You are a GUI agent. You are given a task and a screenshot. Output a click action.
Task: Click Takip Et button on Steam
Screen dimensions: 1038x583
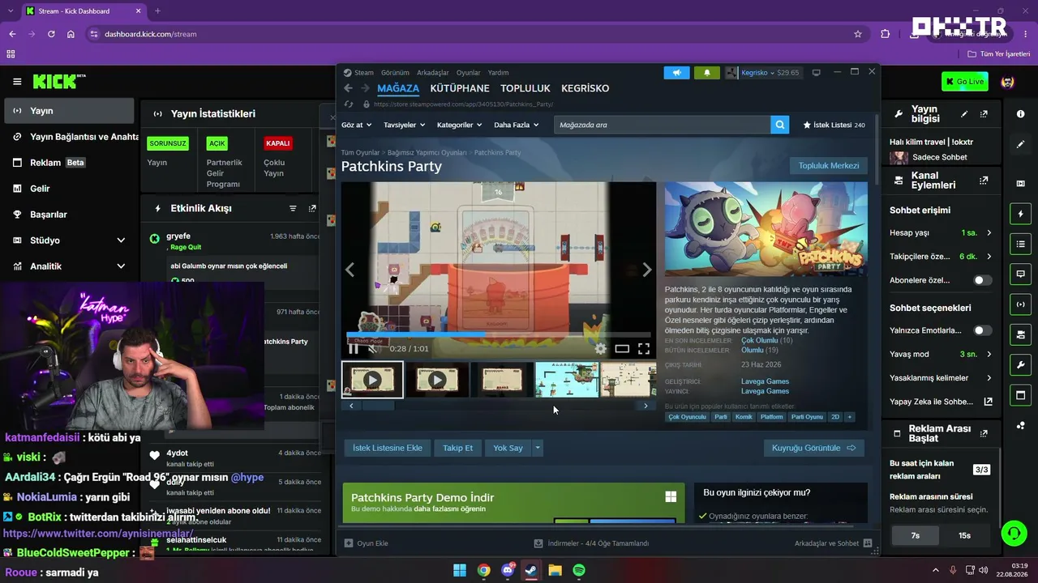[x=457, y=448]
